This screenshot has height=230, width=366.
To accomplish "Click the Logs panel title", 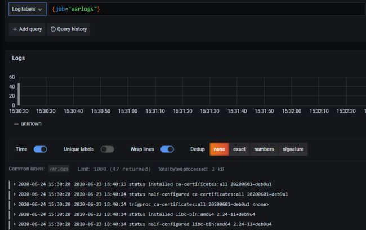I will 19,58.
